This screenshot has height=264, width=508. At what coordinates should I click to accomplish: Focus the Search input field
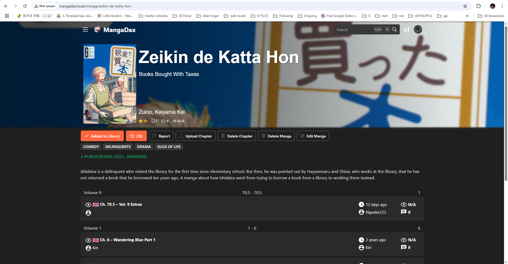(354, 30)
